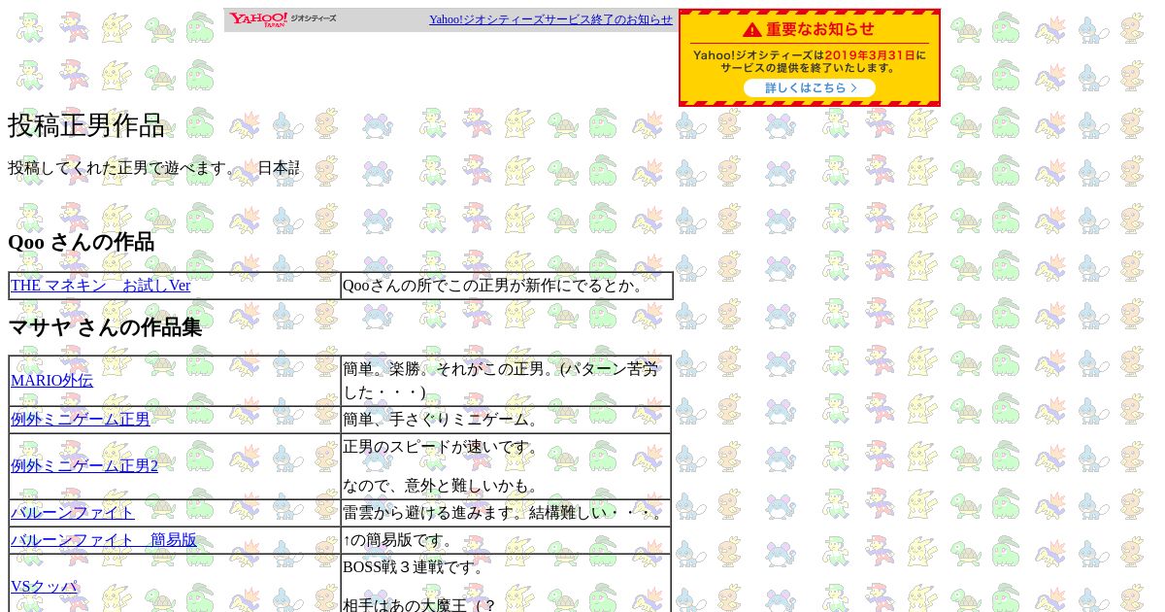This screenshot has height=612, width=1165.
Task: Open 例外ミニゲーム正男2 link
Action: 84,466
